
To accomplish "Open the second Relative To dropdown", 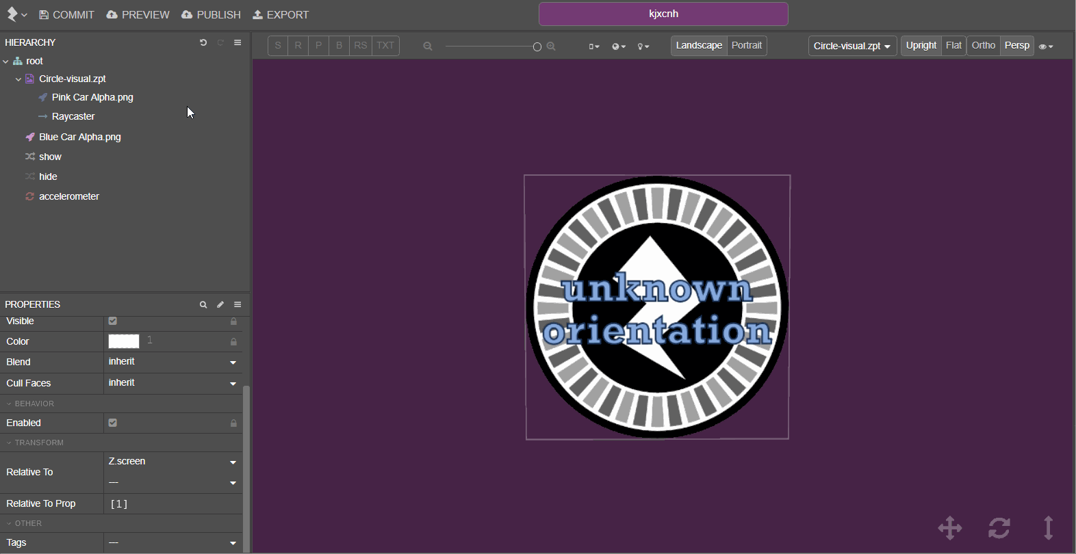I will pyautogui.click(x=172, y=483).
